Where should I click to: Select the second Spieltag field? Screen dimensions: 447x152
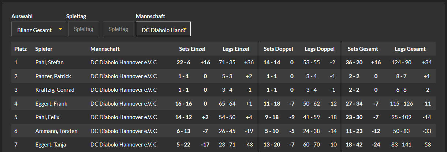(118, 29)
